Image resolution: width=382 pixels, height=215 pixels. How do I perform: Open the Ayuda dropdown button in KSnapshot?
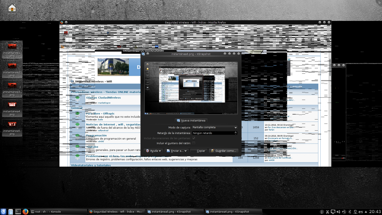(x=153, y=151)
